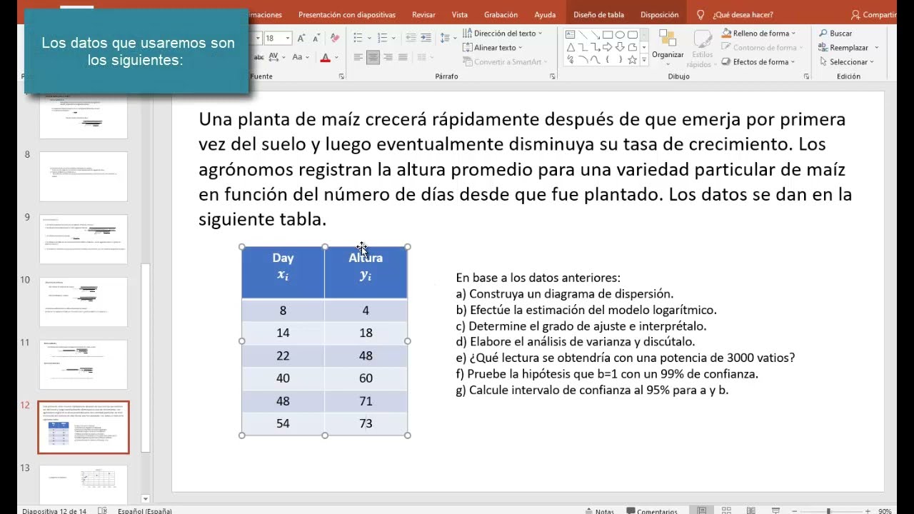The image size is (914, 514).
Task: Switch to the Revisar tab
Action: pos(423,14)
